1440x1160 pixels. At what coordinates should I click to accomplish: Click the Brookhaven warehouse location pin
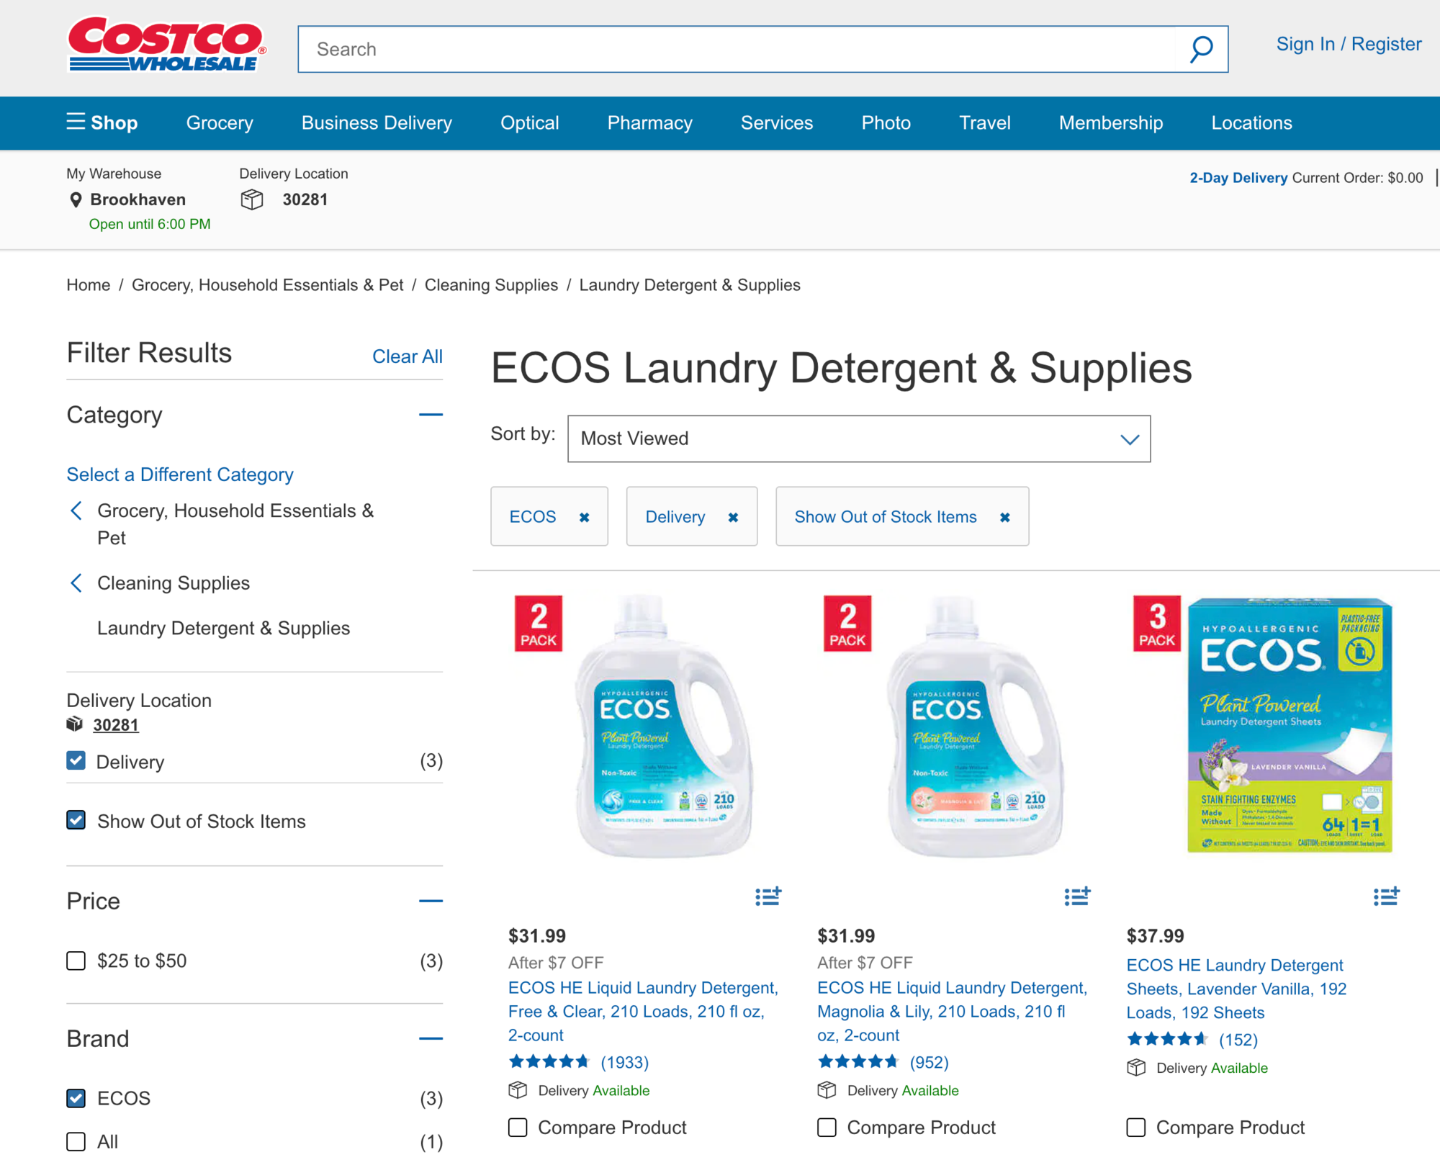pyautogui.click(x=76, y=199)
